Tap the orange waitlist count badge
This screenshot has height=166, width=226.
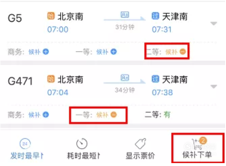pyautogui.click(x=203, y=140)
